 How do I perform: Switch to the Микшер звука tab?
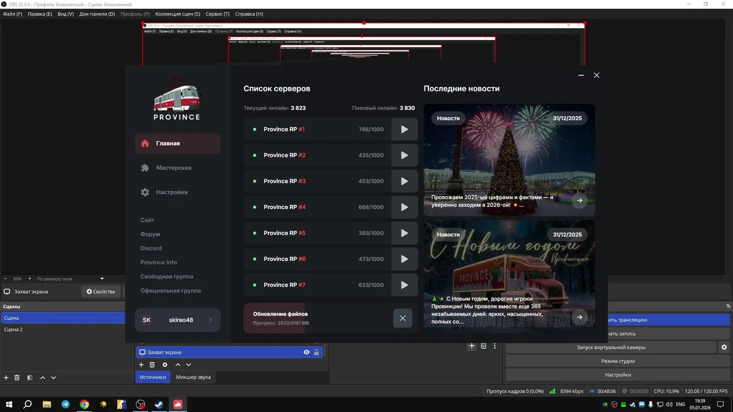tap(193, 377)
